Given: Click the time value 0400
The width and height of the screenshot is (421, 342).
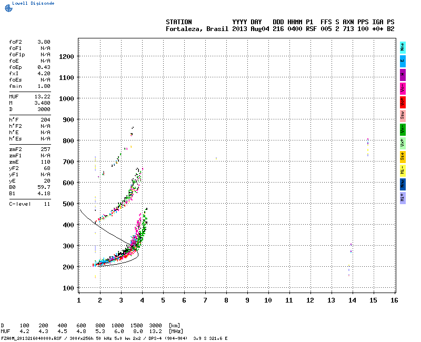Looking at the screenshot, I should click(295, 29).
